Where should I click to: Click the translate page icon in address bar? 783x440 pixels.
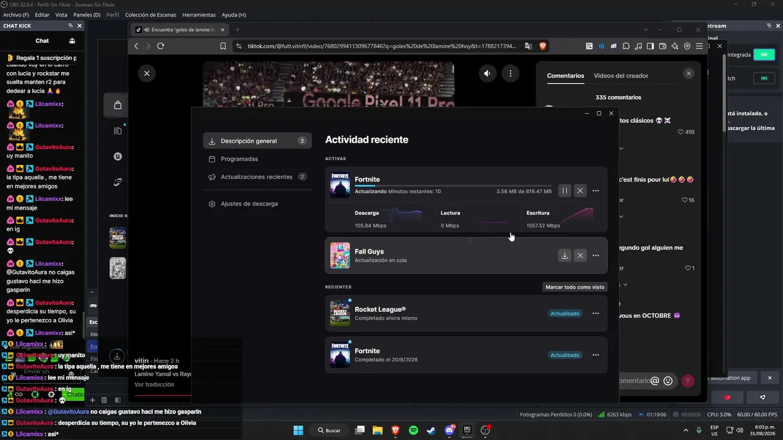[527, 46]
